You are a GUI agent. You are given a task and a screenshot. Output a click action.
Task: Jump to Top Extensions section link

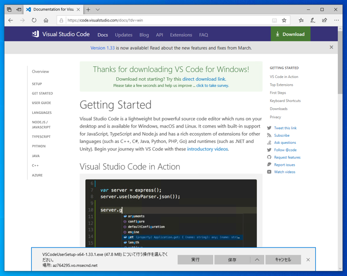point(281,85)
